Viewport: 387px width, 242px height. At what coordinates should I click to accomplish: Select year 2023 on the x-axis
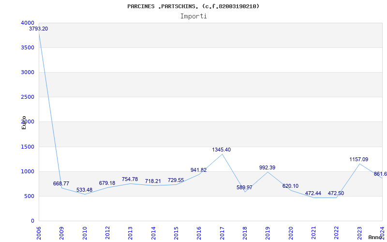(359, 231)
